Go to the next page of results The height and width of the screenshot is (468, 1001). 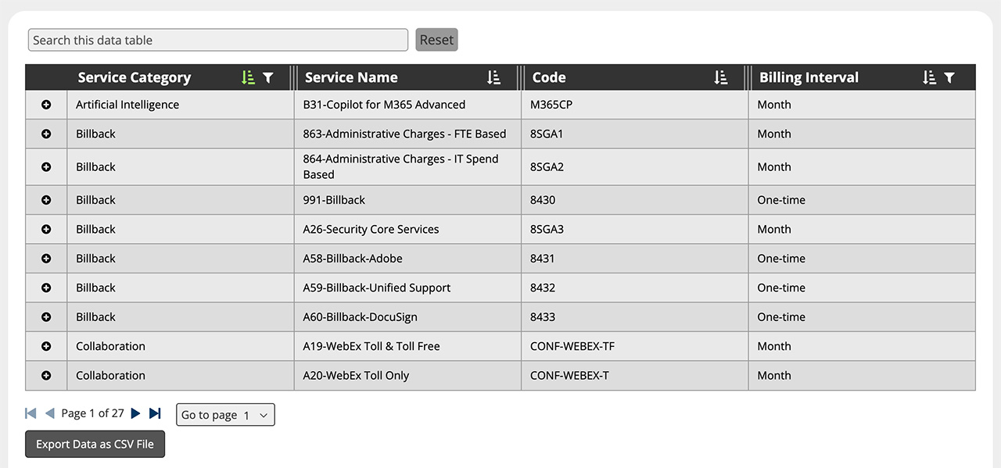135,413
